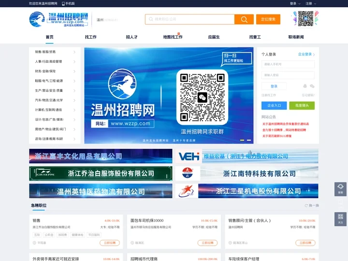The width and height of the screenshot is (348, 261).
Task: Open the floating QR code follow widget
Action: point(340,219)
